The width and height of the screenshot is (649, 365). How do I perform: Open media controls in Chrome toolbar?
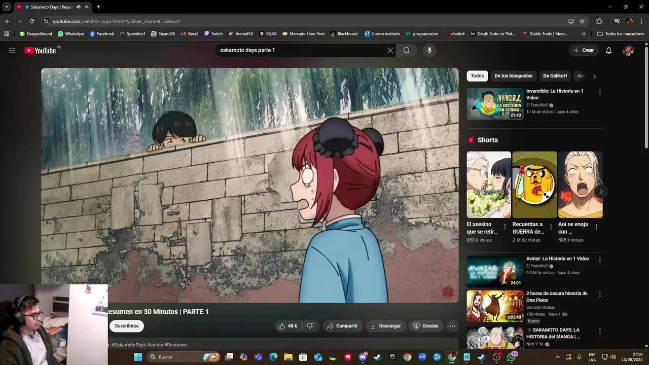pyautogui.click(x=617, y=21)
